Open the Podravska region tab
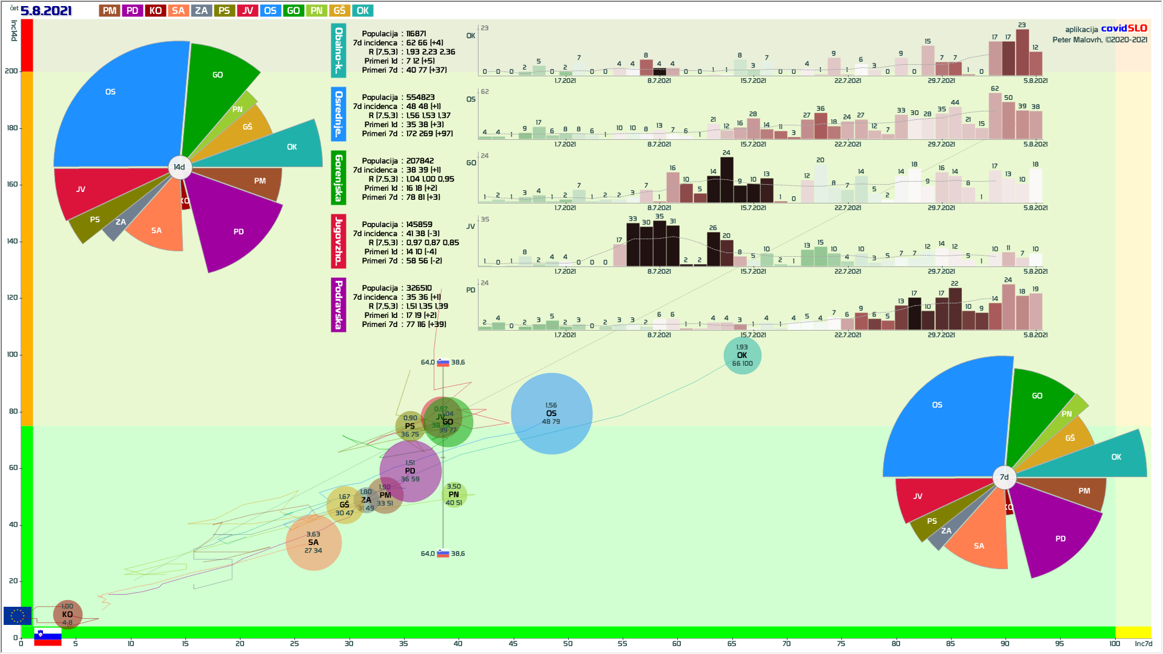 [339, 305]
